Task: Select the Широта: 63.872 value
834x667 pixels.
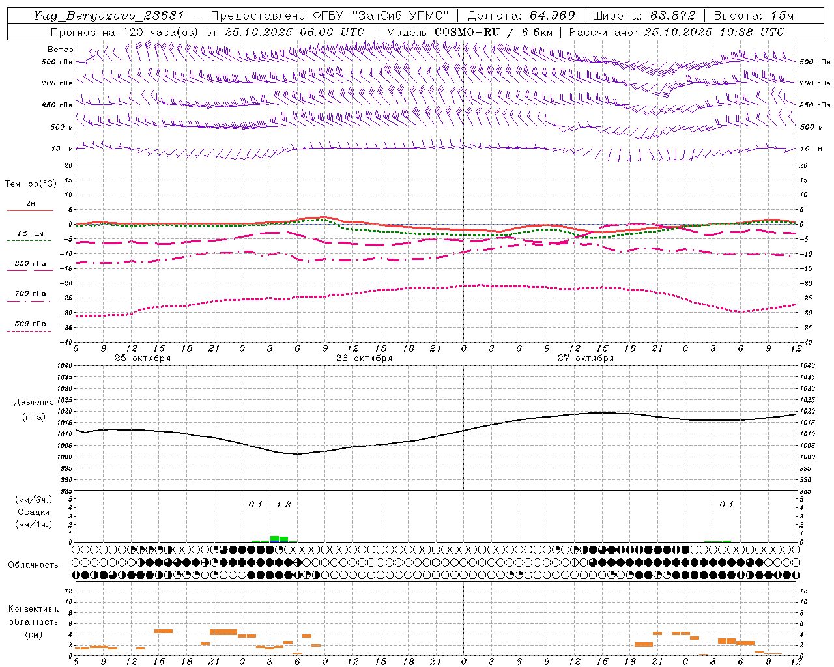Action: [x=644, y=16]
